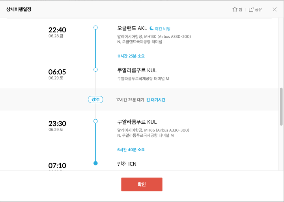284x202 pixels.
Task: Click the vertical scrollbar thumb
Action: point(281,107)
